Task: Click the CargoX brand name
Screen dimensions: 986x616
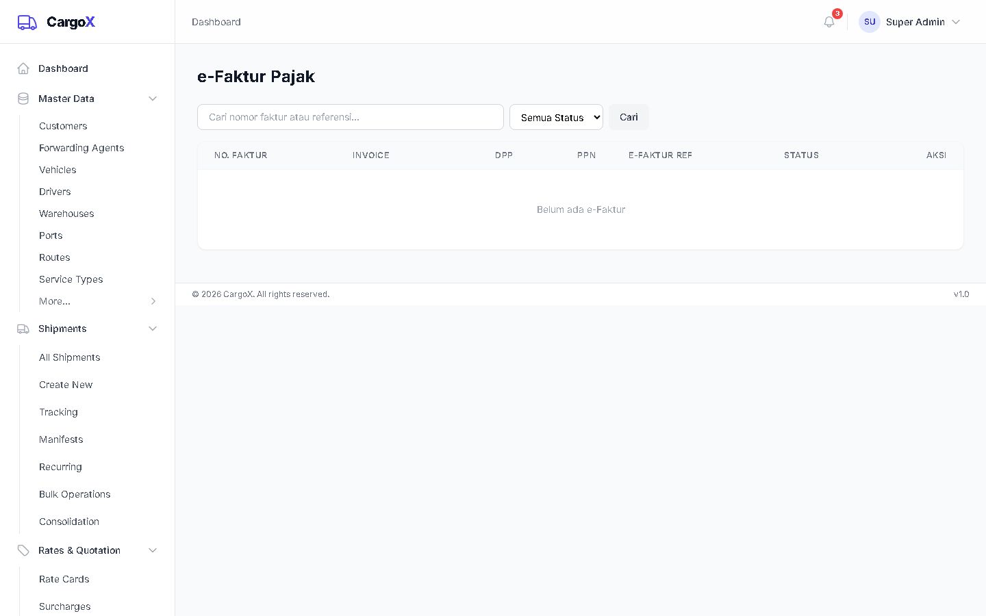Action: click(x=71, y=22)
